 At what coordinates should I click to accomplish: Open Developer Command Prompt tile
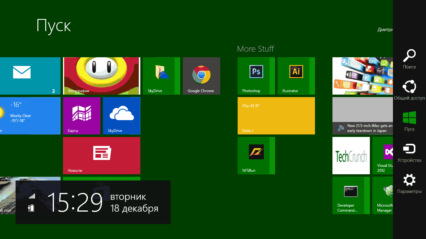(351, 195)
